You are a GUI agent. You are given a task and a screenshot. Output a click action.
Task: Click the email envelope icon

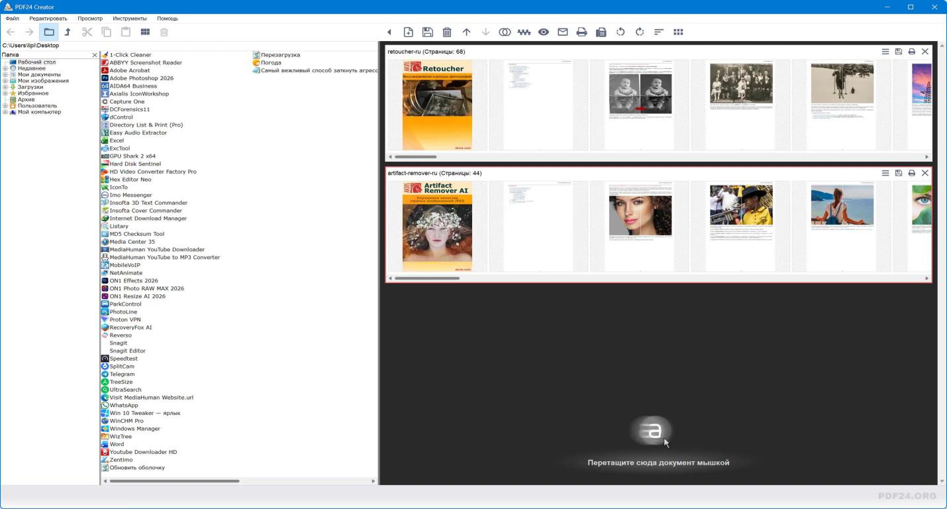(562, 32)
